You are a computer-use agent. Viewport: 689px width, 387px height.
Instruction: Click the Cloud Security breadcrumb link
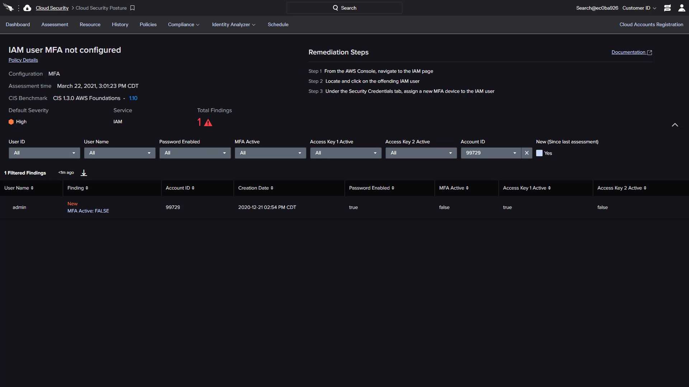click(x=52, y=8)
